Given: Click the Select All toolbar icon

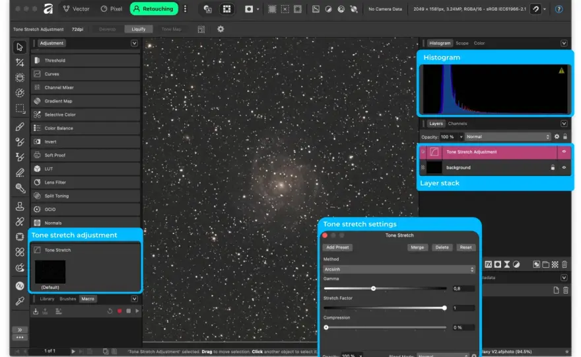Looking at the screenshot, I should pos(272,9).
